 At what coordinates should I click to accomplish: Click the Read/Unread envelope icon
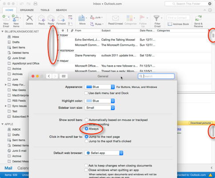(x=115, y=18)
